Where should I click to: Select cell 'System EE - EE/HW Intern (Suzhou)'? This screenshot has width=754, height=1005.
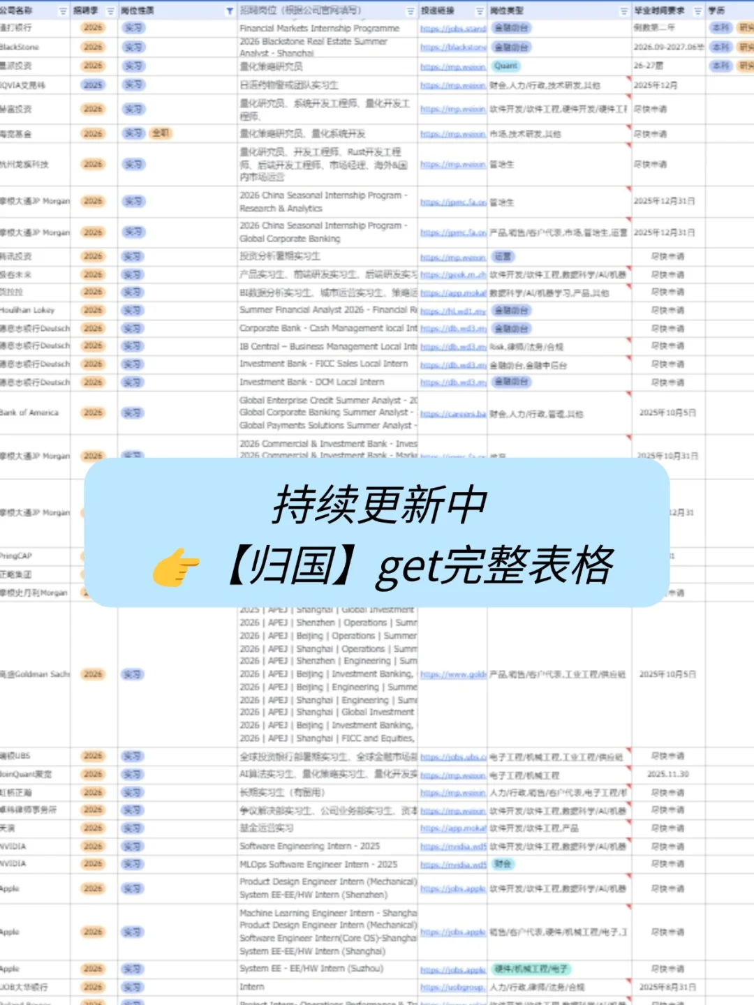point(327,969)
